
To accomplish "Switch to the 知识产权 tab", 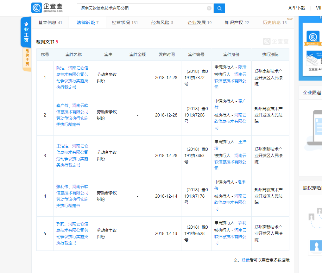I will 237,22.
